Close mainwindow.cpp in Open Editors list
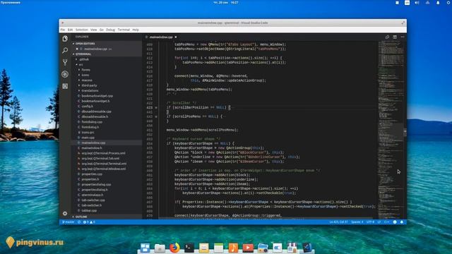The width and height of the screenshot is (452, 254). coord(77,49)
